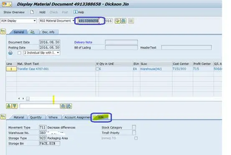Click profit center value 715

[x=196, y=69]
